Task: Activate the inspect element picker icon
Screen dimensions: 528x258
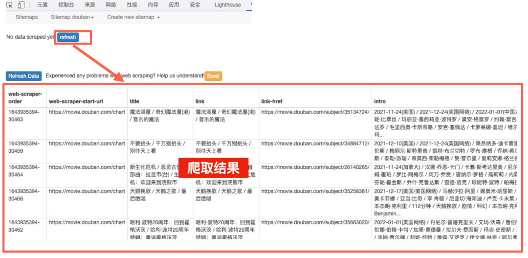Action: click(x=9, y=5)
